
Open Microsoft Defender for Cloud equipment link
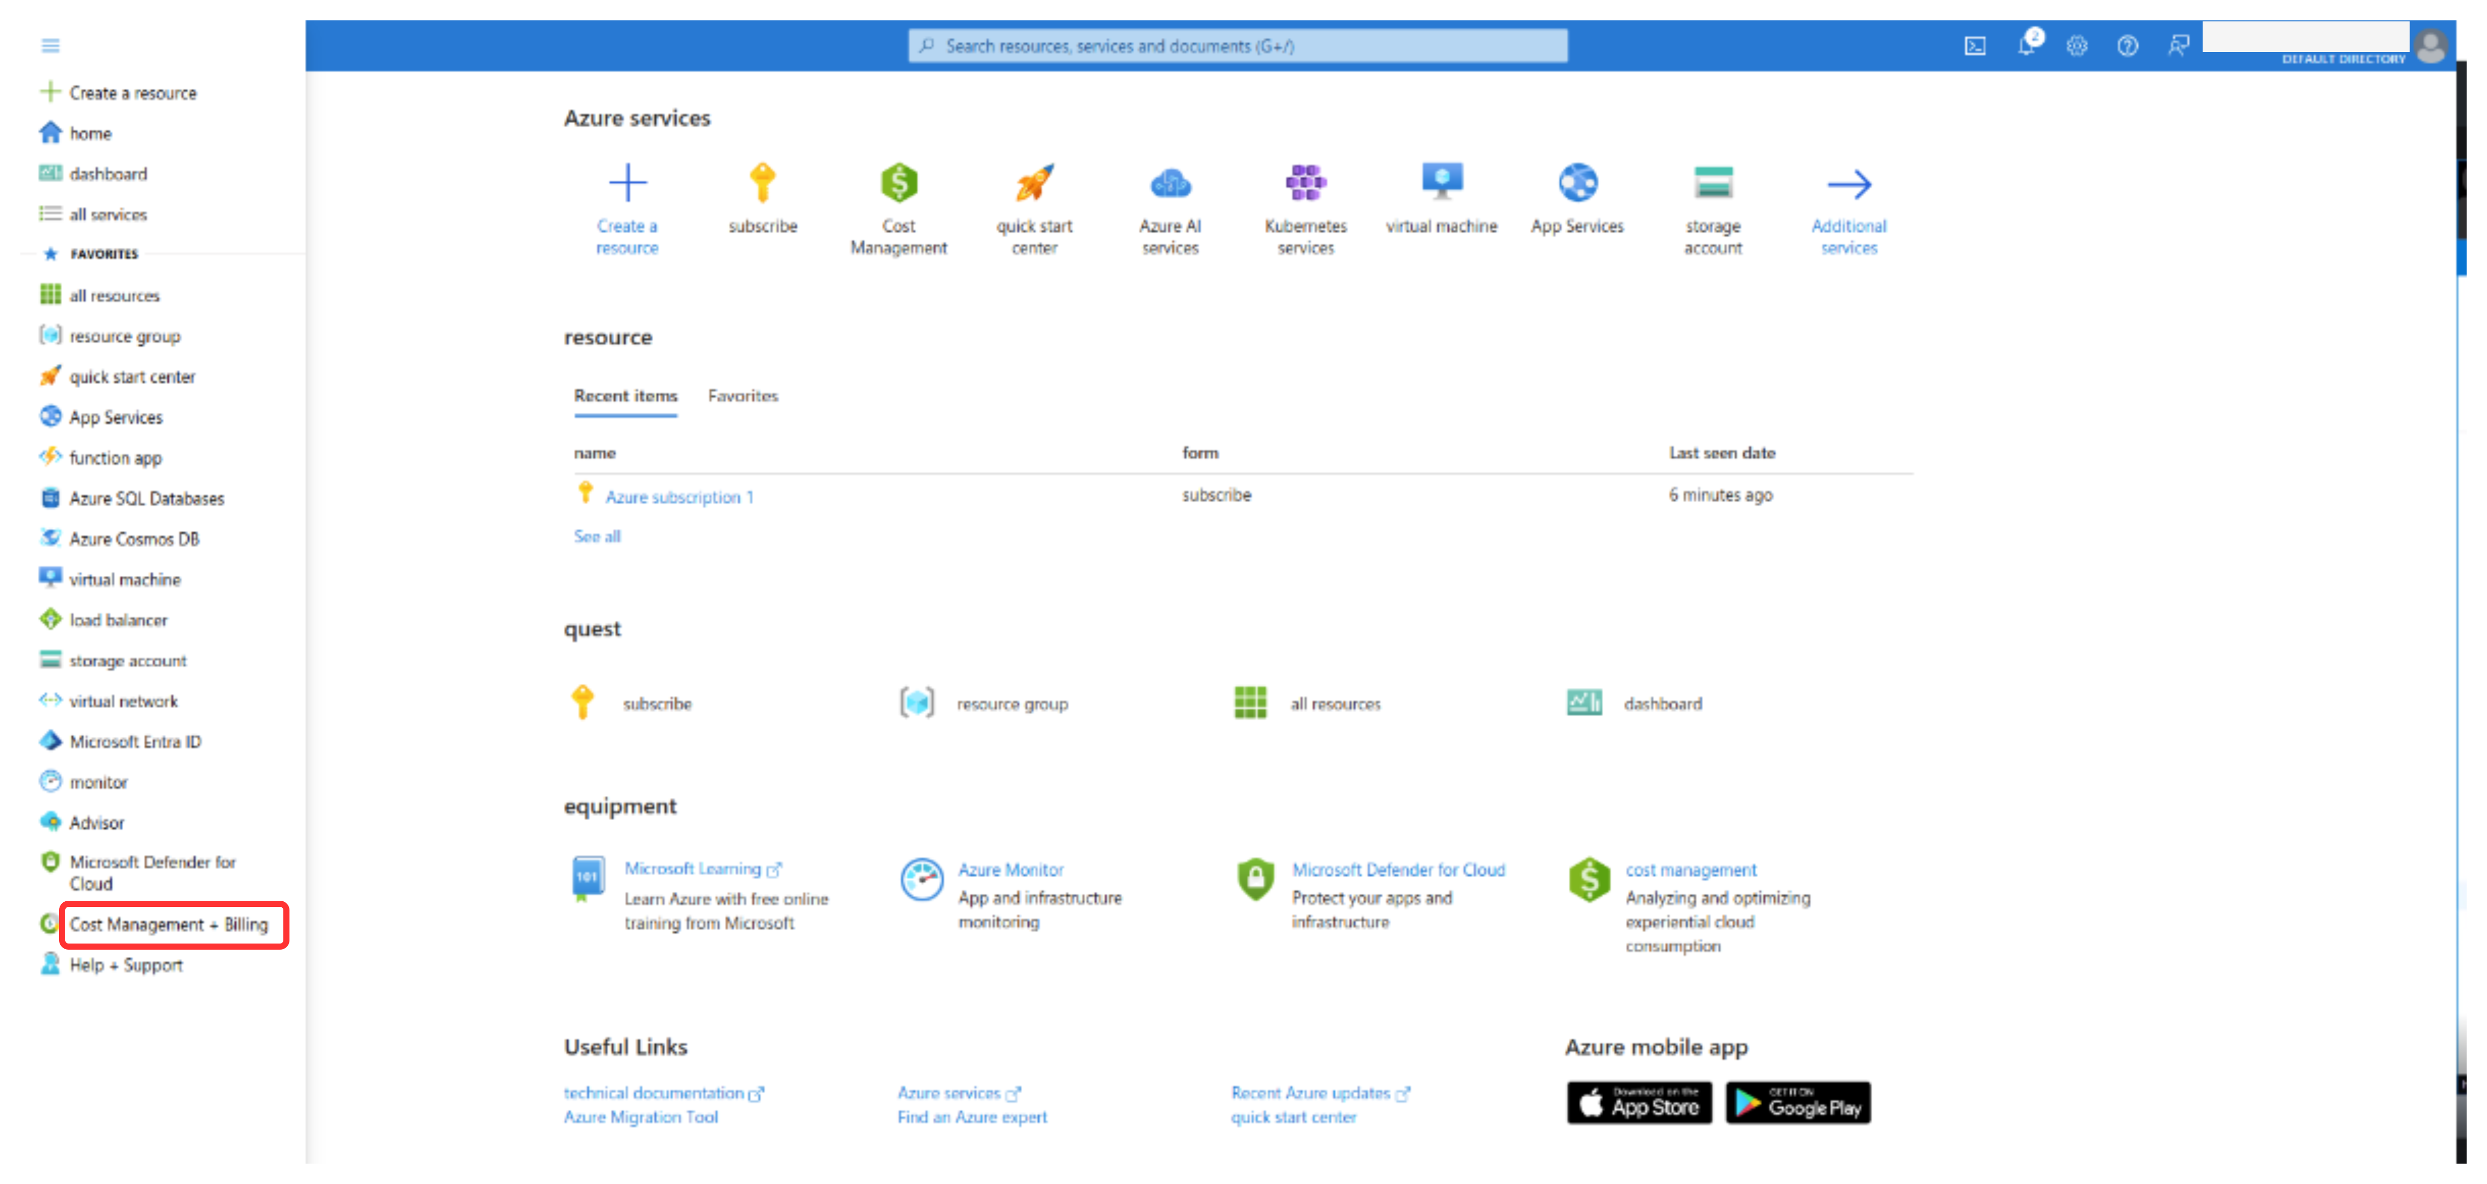coord(1398,870)
